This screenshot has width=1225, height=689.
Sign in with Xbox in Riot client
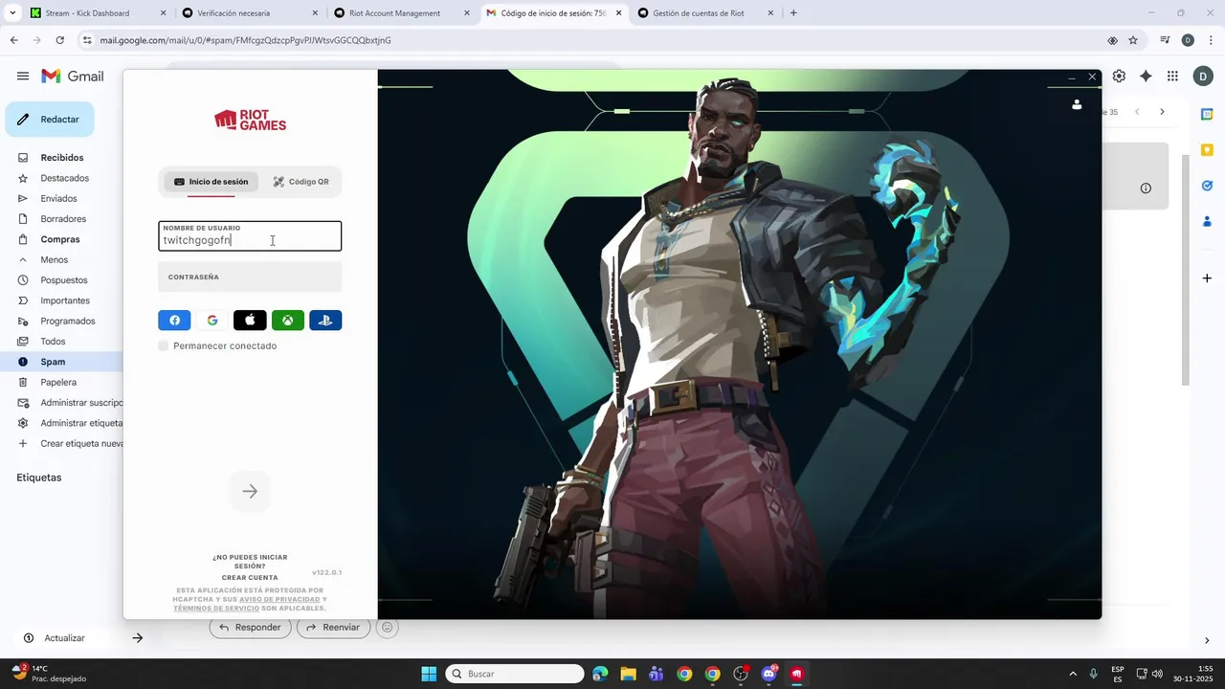coord(288,321)
